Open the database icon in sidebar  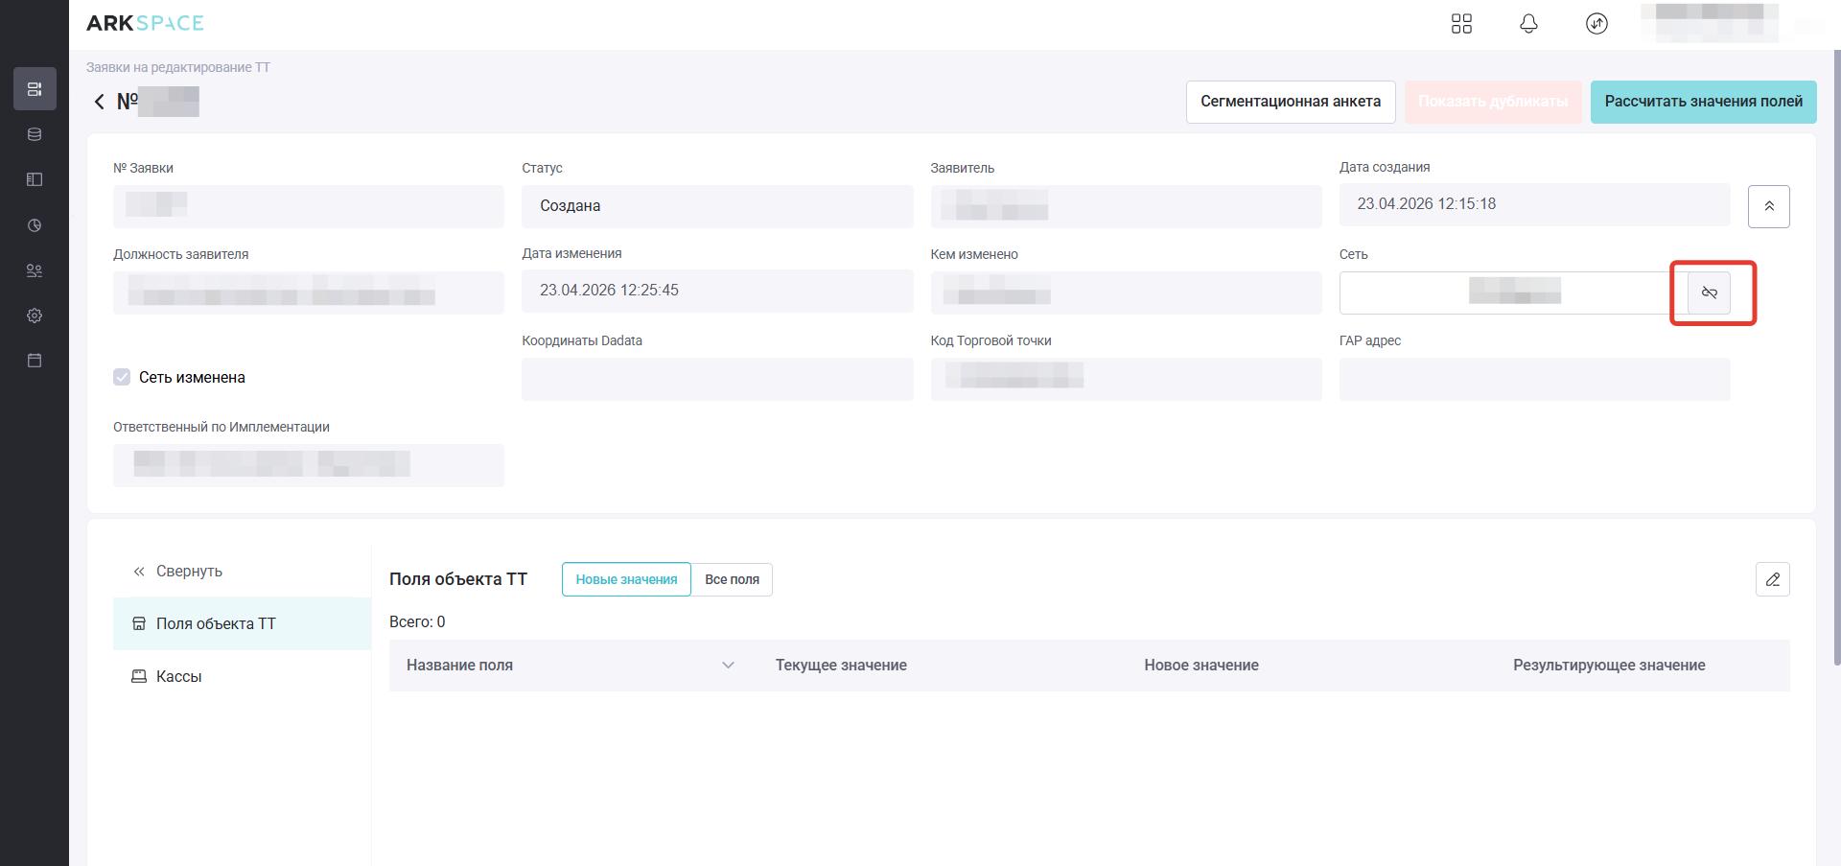pyautogui.click(x=35, y=134)
